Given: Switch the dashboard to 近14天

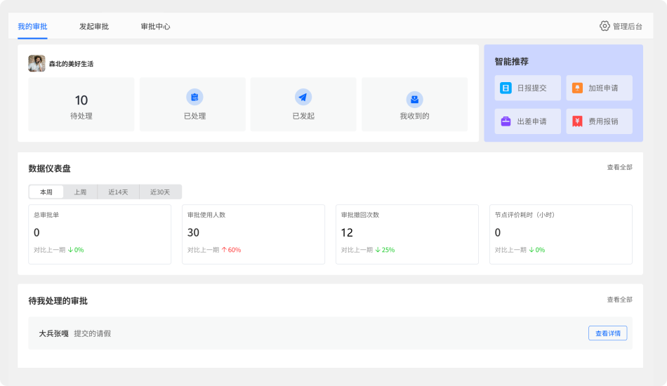Looking at the screenshot, I should (118, 192).
